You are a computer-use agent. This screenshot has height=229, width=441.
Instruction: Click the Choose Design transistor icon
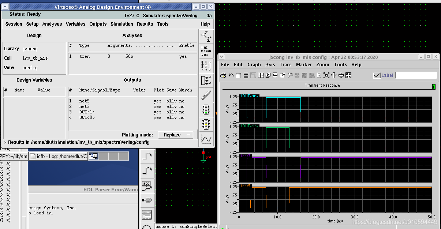206,36
